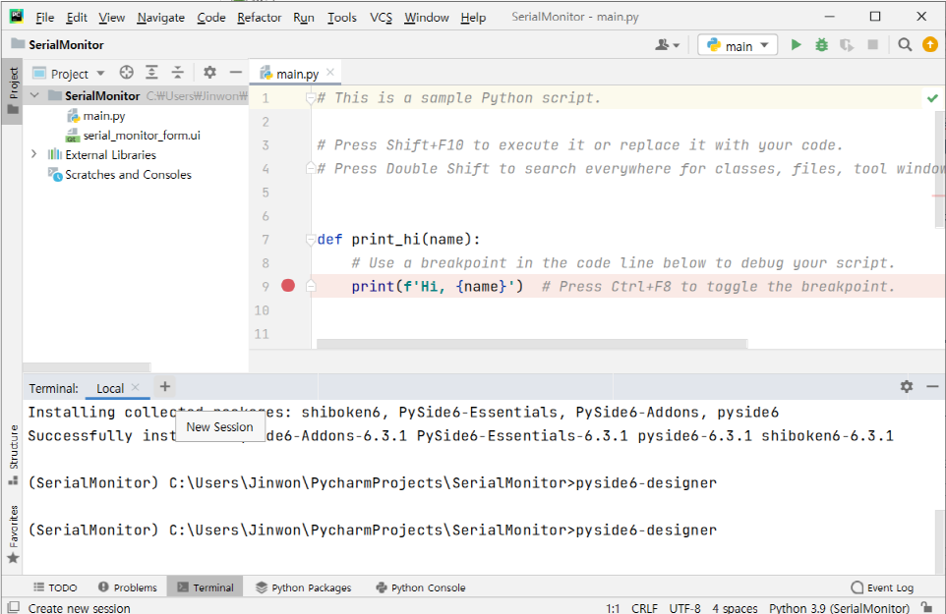
Task: Open the Window menu
Action: coord(426,18)
